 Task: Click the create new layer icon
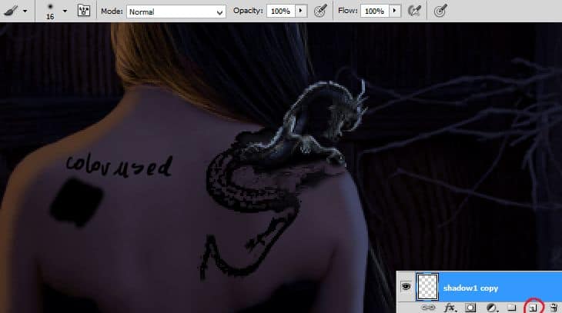pos(532,307)
